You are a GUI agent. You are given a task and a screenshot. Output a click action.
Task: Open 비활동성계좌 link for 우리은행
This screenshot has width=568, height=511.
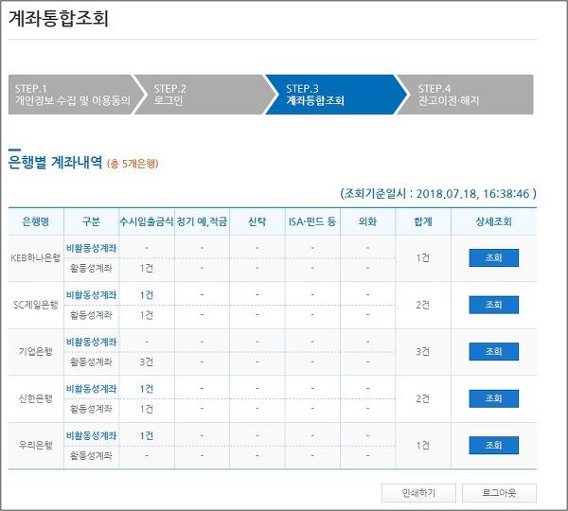(x=91, y=435)
